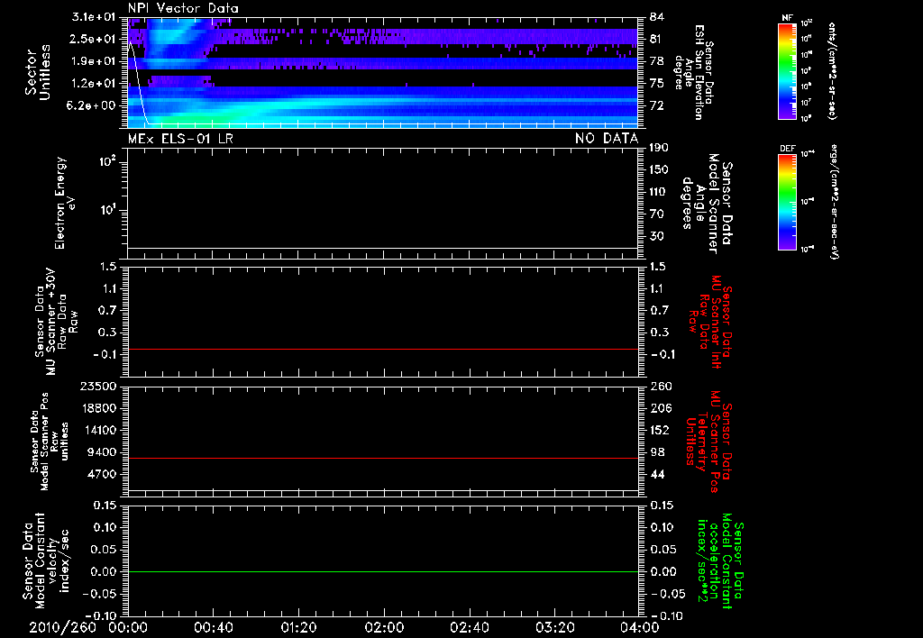
Task: Click the "03:20" time axis label
Action: [x=554, y=627]
